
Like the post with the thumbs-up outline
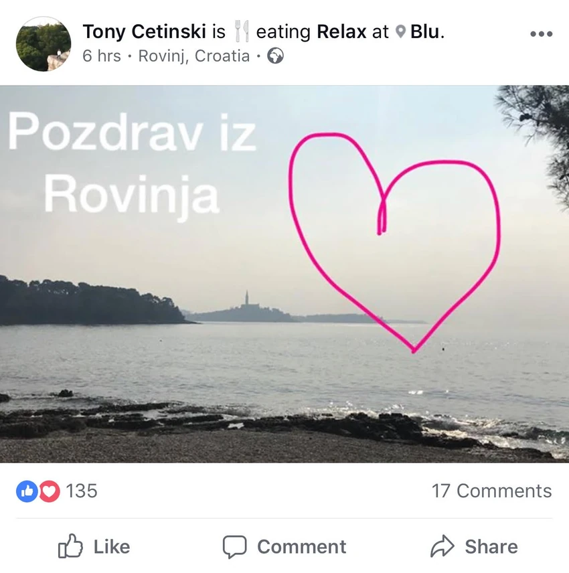[x=70, y=546]
